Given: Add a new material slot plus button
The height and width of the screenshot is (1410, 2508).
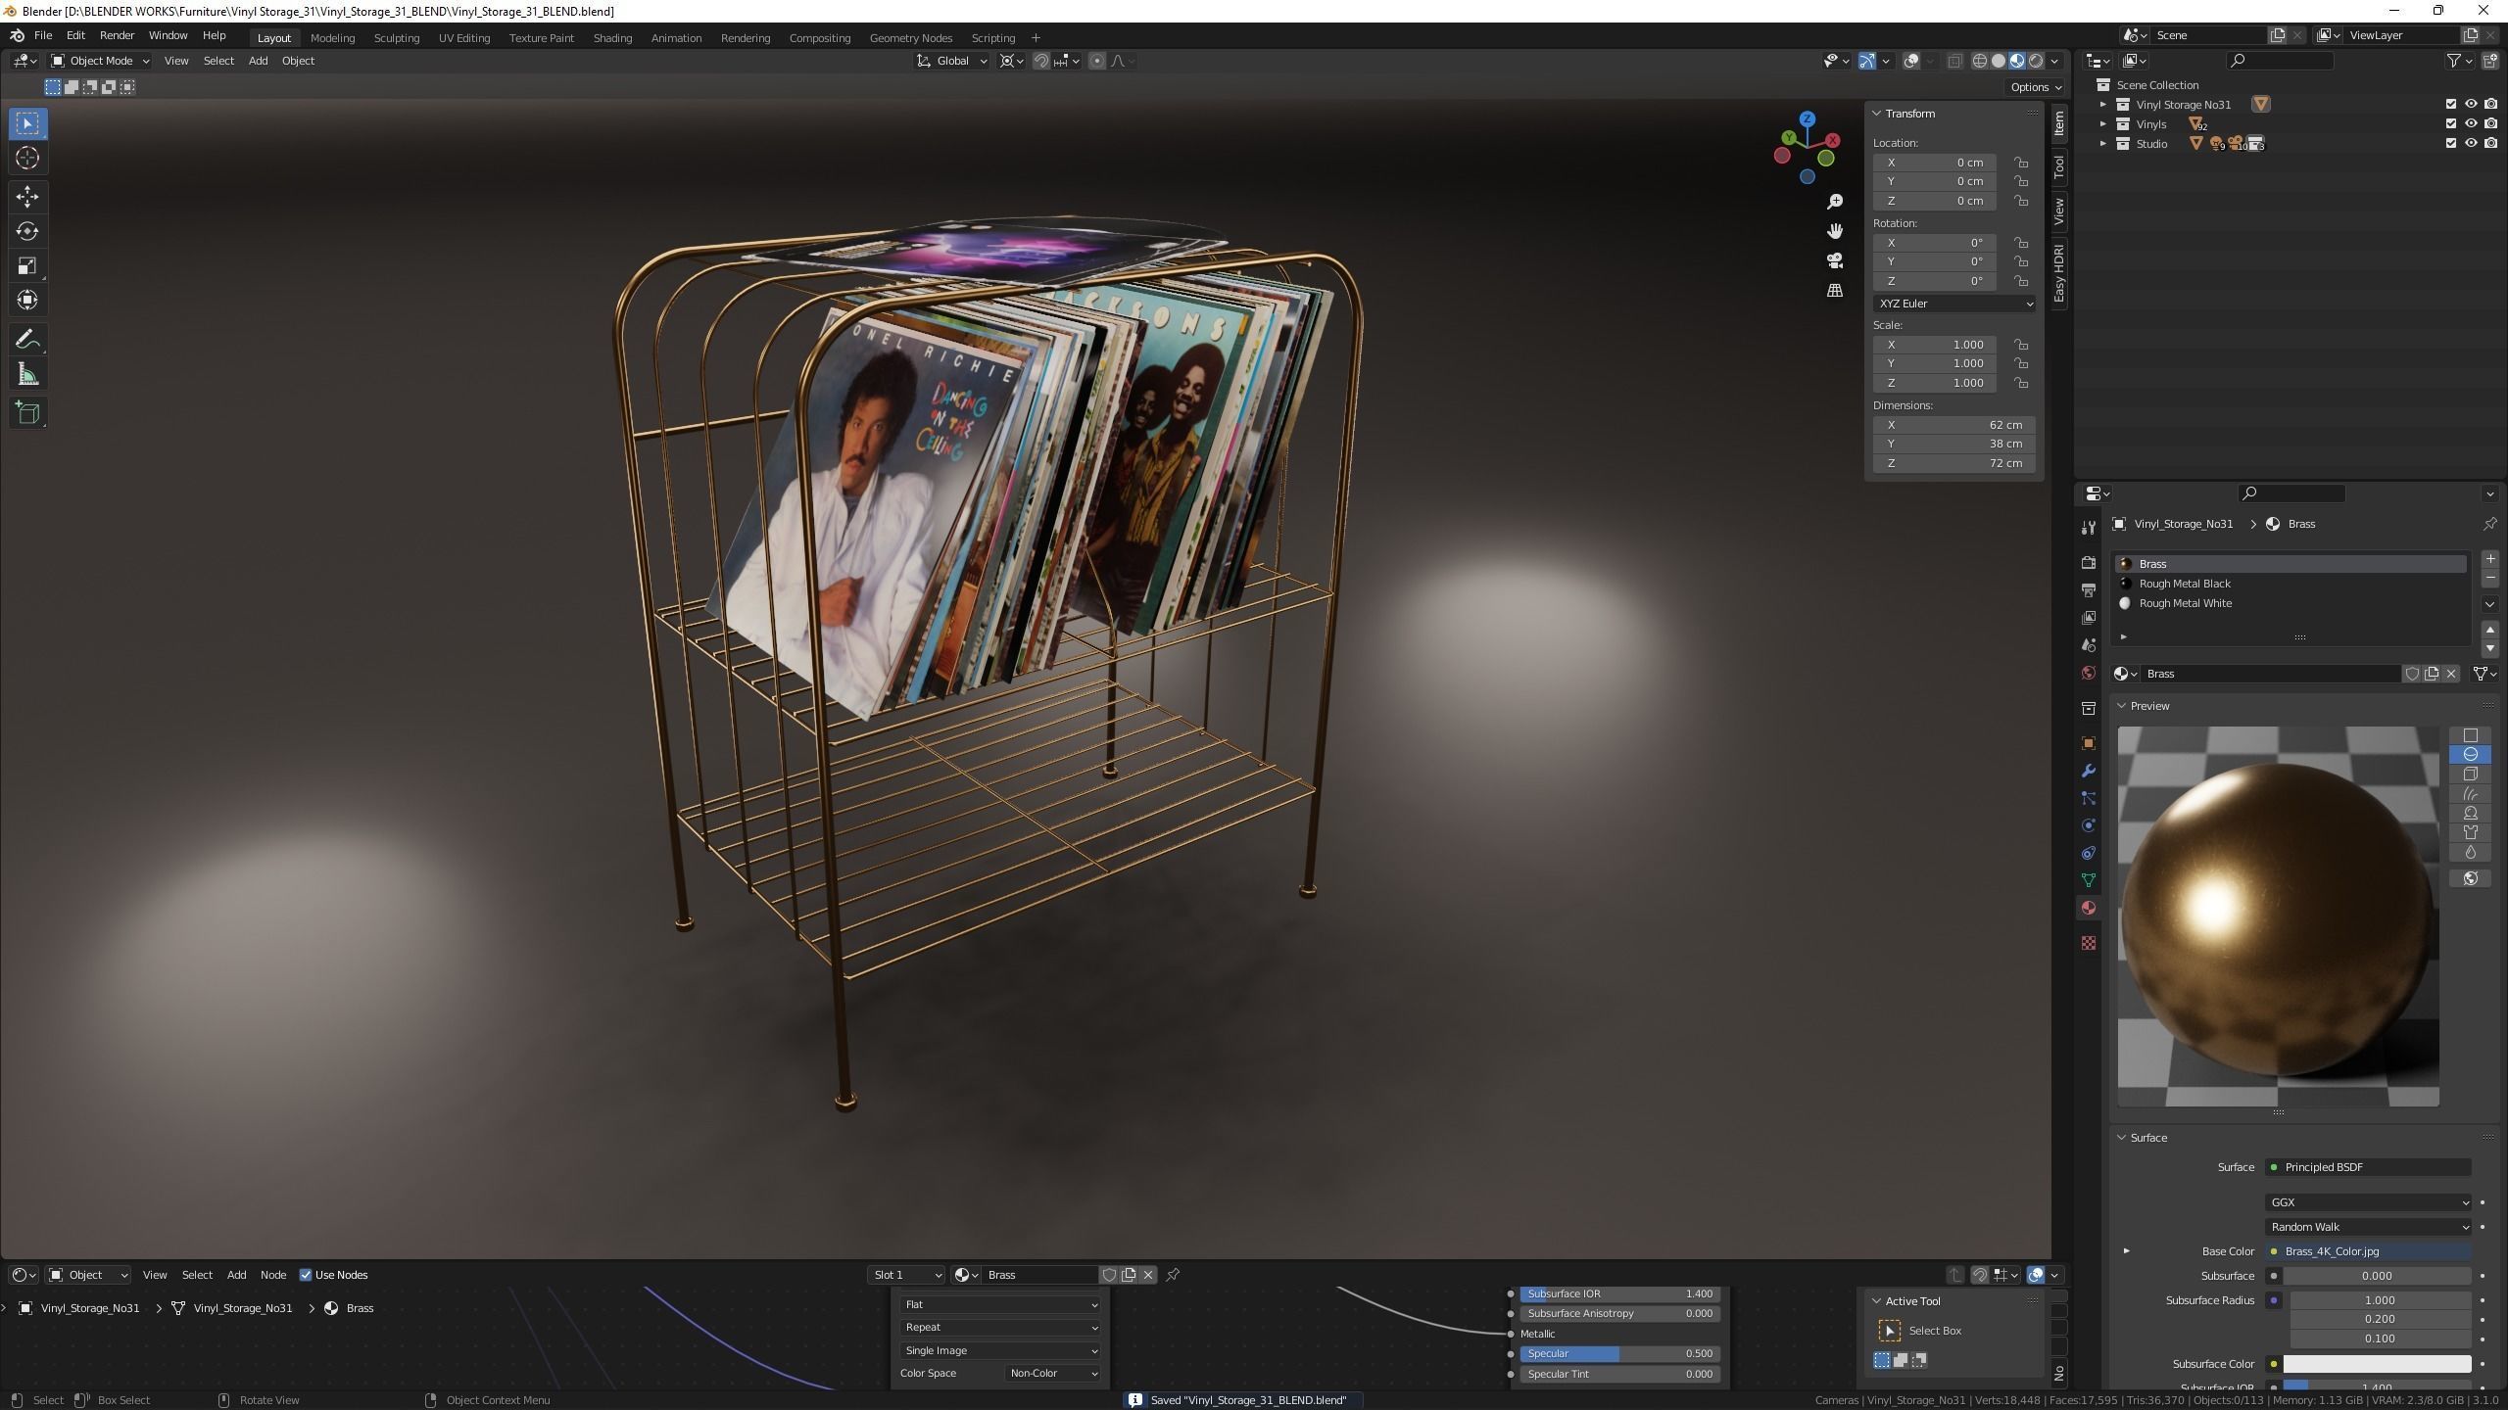Looking at the screenshot, I should pos(2489,559).
